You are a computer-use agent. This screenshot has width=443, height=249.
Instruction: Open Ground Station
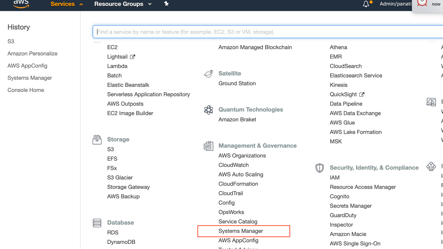coord(237,83)
